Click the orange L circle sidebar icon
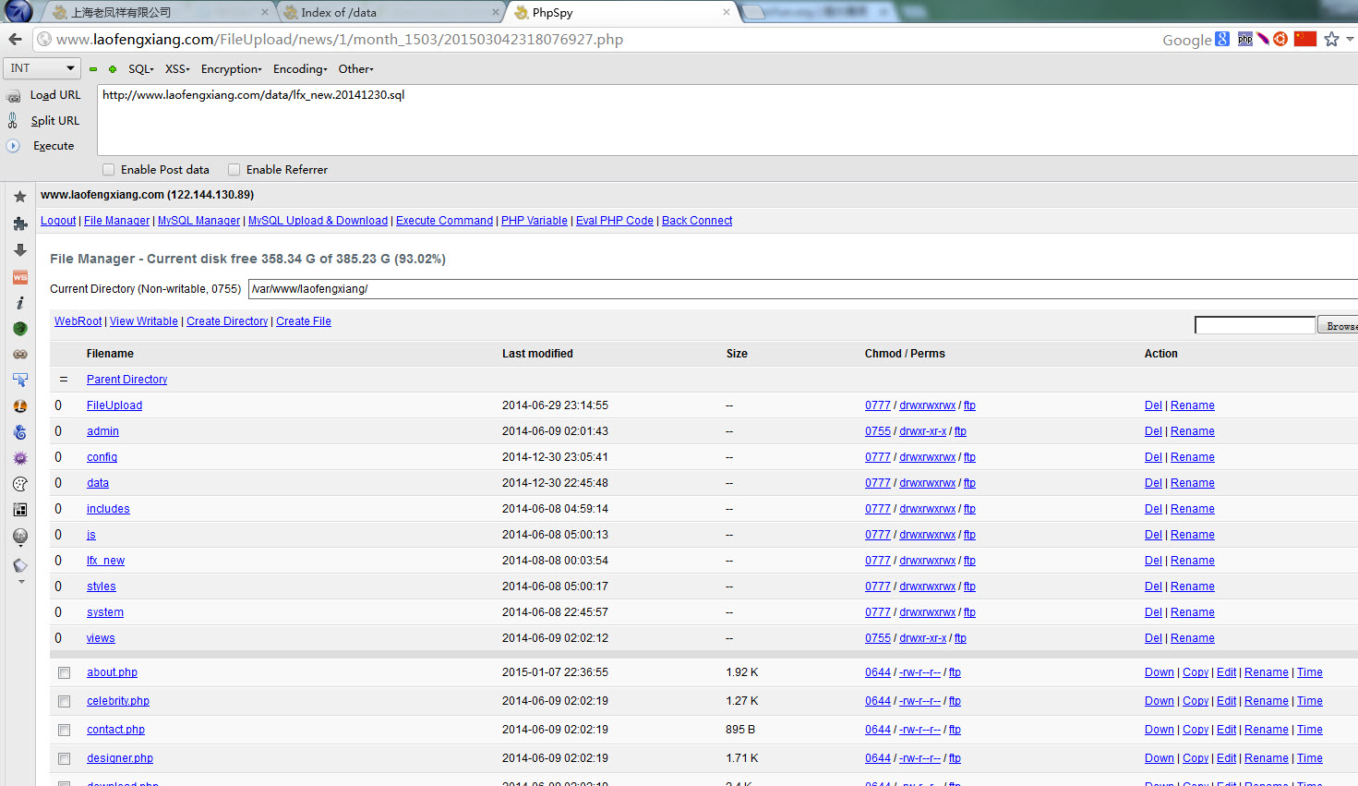This screenshot has height=786, width=1358. tap(19, 405)
